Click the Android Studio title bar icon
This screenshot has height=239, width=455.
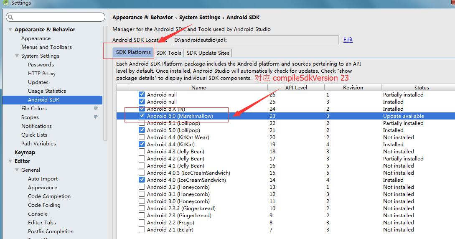click(x=5, y=3)
